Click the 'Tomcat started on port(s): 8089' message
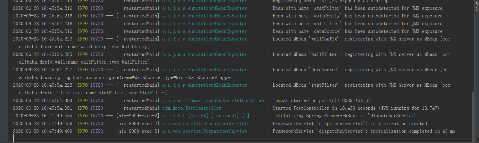479x143 pixels. tap(321, 100)
